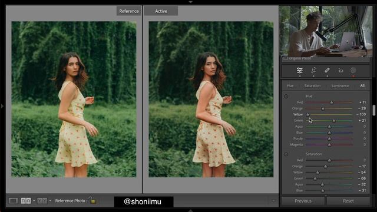Switch to the All tab
377x212 pixels.
tap(362, 85)
